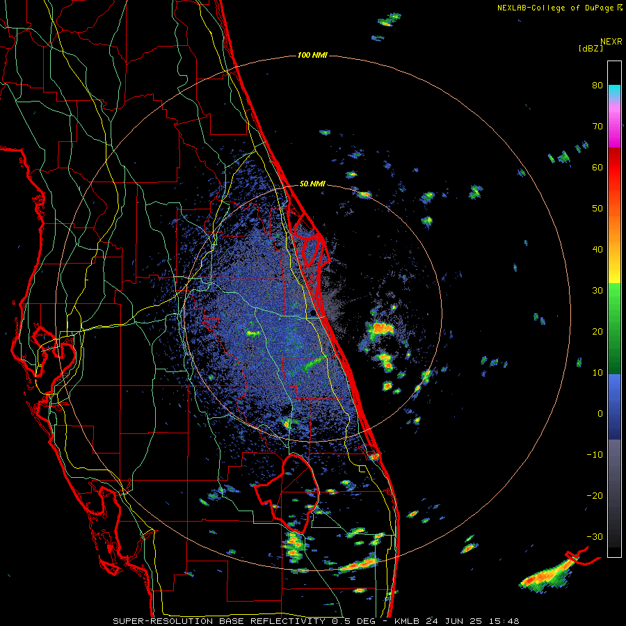Select the 50 value on the dBZ scale
626x626 pixels.
pyautogui.click(x=597, y=209)
